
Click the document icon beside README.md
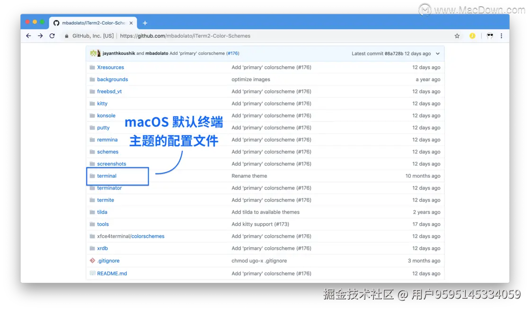92,273
